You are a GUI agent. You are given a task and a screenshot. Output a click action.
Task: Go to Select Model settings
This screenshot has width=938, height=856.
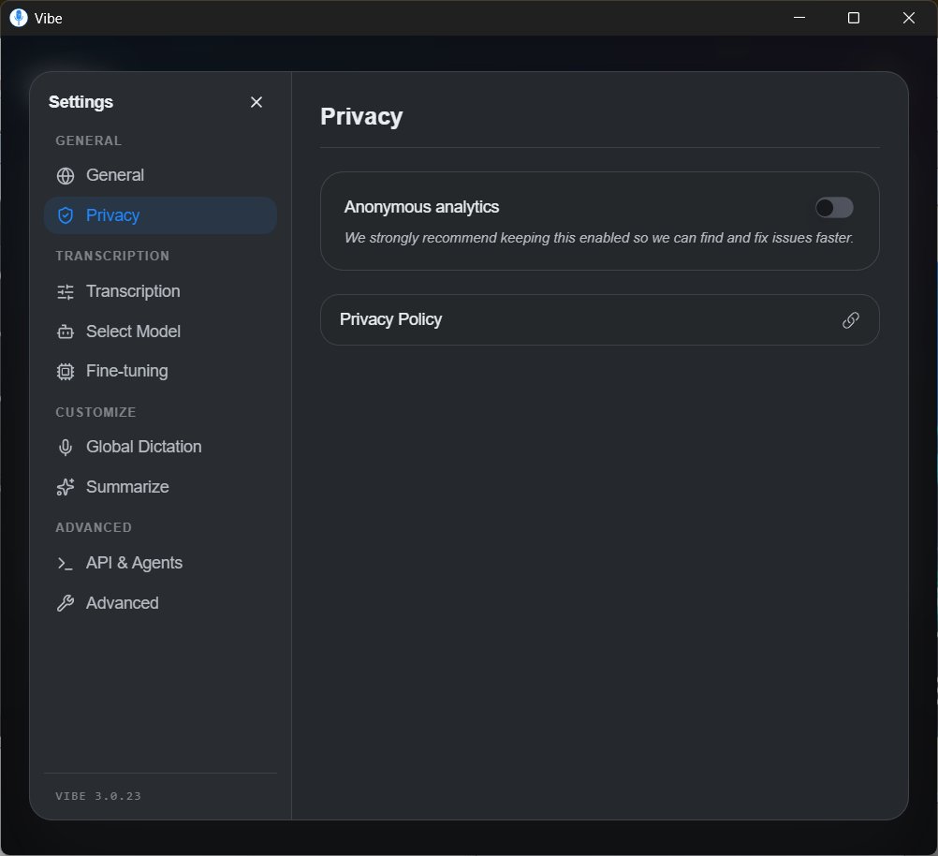[x=160, y=332]
